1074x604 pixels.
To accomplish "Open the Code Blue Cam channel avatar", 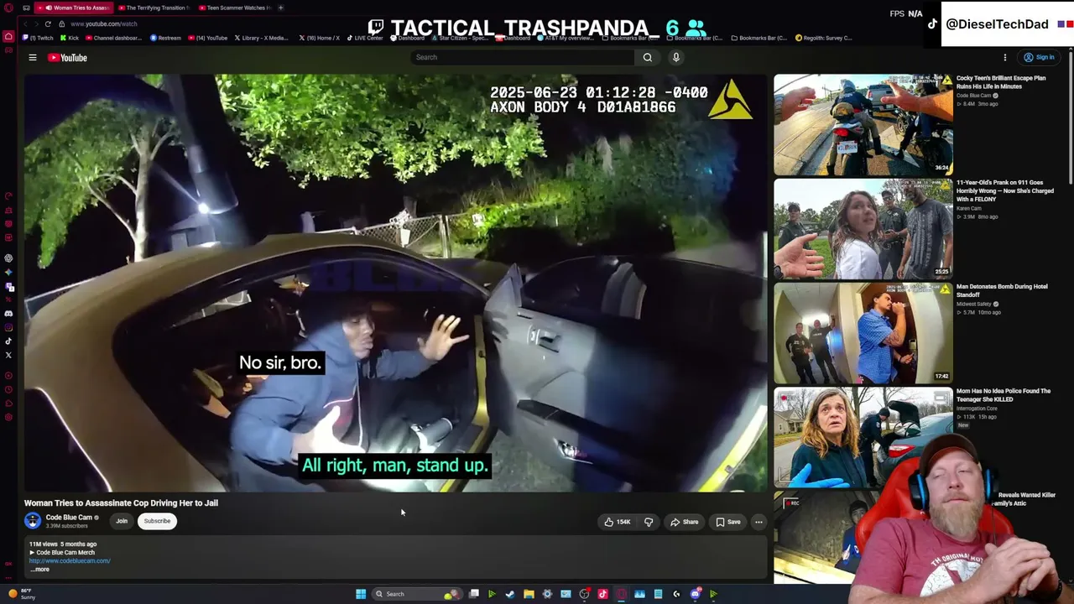I will (33, 521).
